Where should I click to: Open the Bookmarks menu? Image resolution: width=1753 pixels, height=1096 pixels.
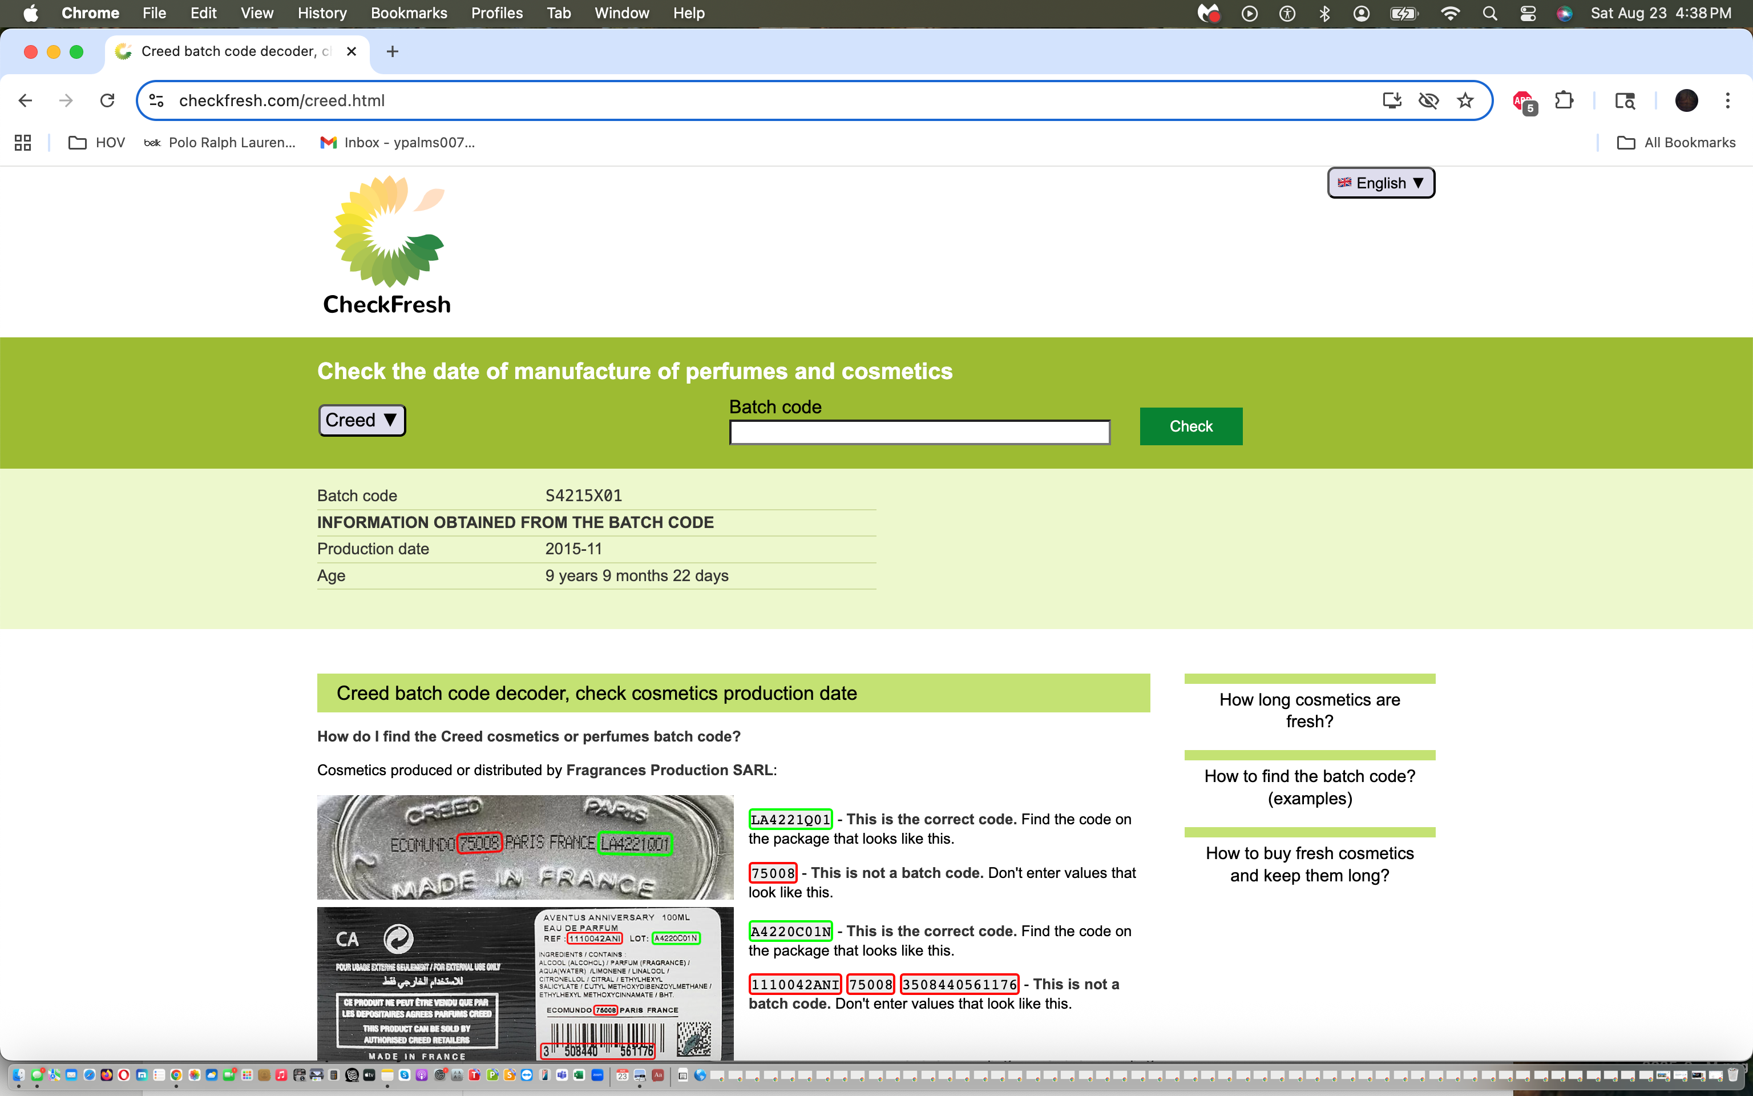pyautogui.click(x=409, y=13)
